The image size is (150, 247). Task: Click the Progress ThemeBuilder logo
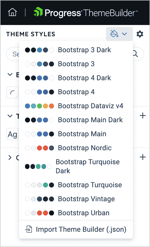tap(86, 12)
